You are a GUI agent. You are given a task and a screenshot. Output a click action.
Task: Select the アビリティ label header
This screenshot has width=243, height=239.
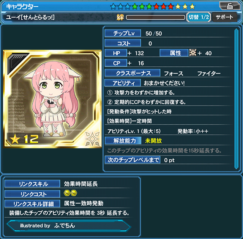pyautogui.click(x=123, y=83)
